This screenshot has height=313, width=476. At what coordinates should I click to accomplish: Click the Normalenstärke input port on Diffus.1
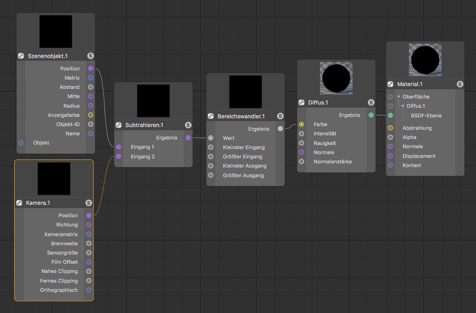301,162
